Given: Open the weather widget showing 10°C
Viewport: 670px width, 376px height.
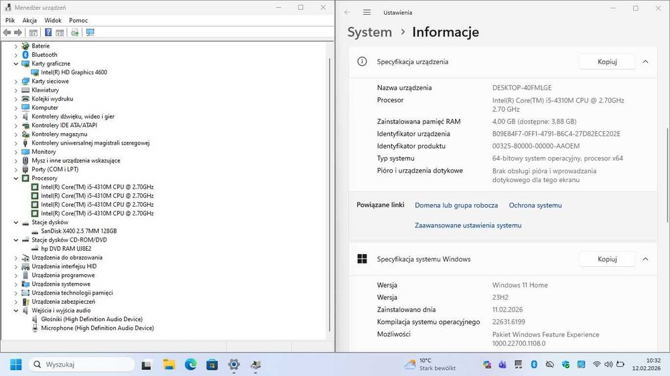Looking at the screenshot, I should pyautogui.click(x=430, y=365).
